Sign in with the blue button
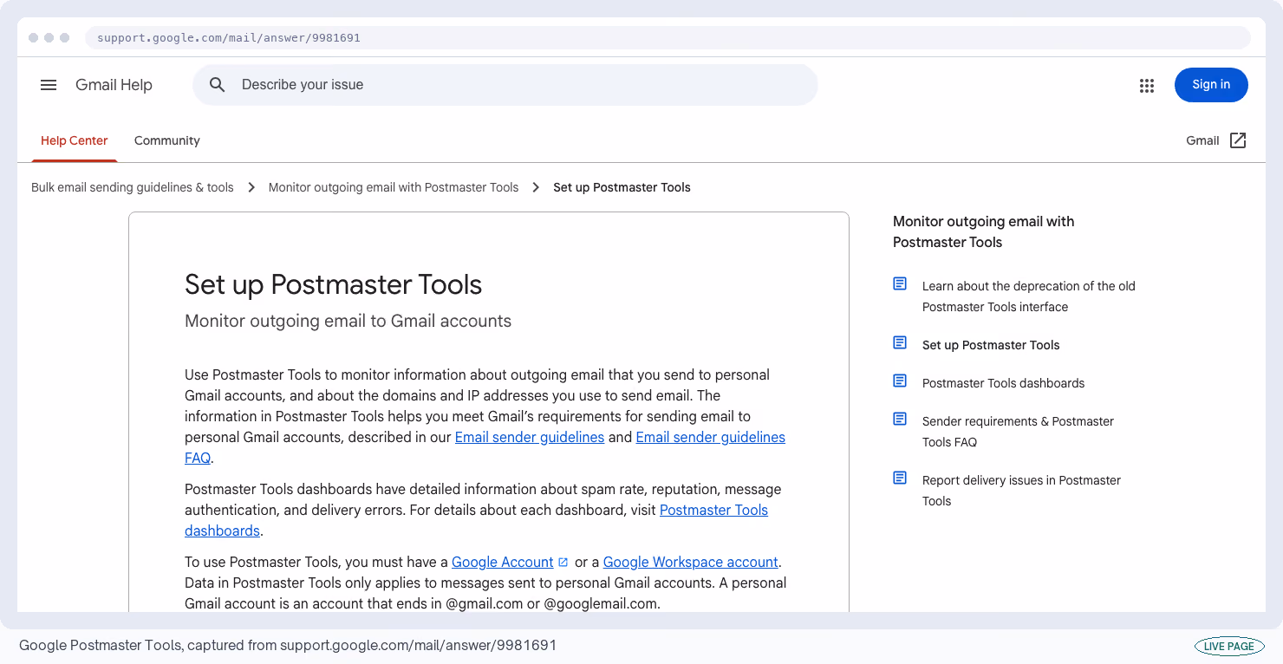The width and height of the screenshot is (1283, 664). pyautogui.click(x=1211, y=85)
